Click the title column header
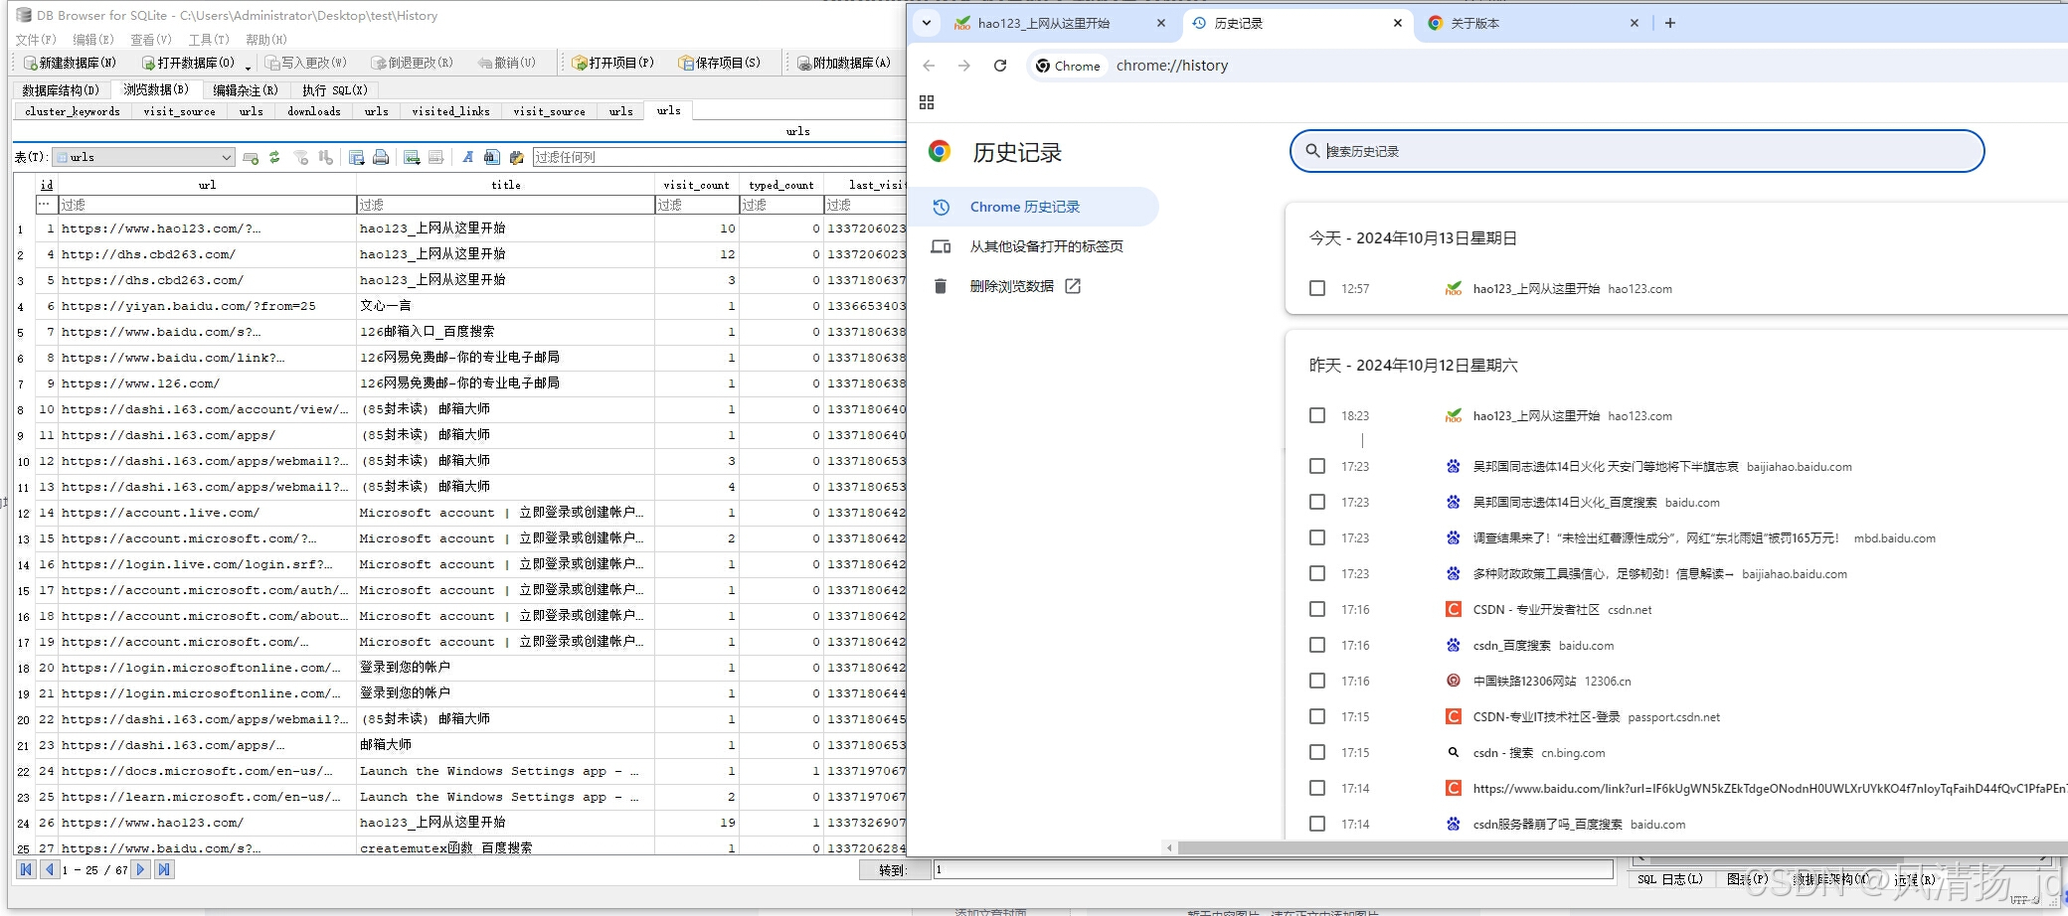This screenshot has height=916, width=2068. (x=505, y=184)
